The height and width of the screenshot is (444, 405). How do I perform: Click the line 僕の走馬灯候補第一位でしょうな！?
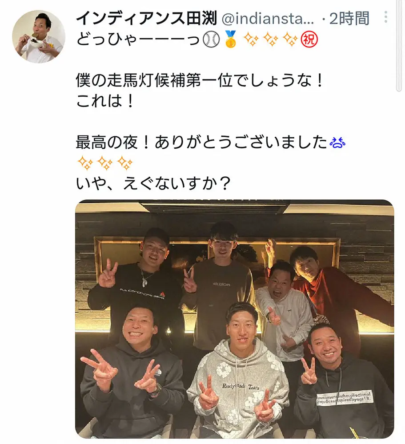point(200,81)
